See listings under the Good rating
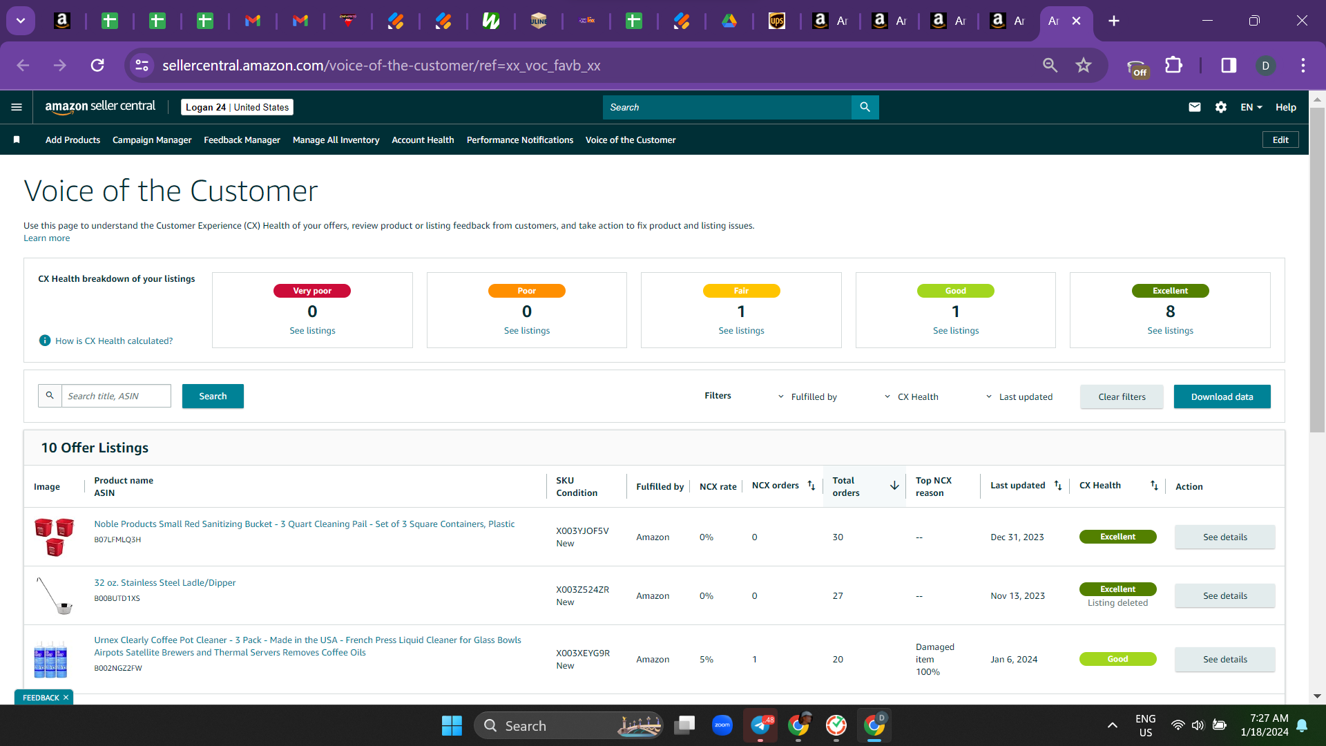 955,330
